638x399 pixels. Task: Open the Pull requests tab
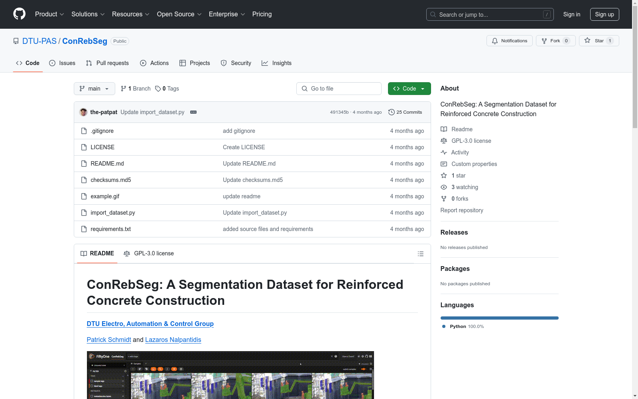(x=107, y=63)
